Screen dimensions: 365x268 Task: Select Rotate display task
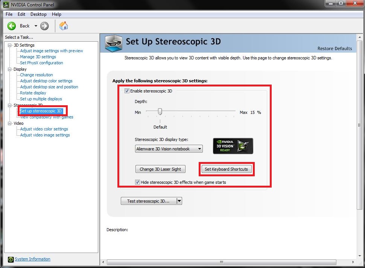coord(33,93)
